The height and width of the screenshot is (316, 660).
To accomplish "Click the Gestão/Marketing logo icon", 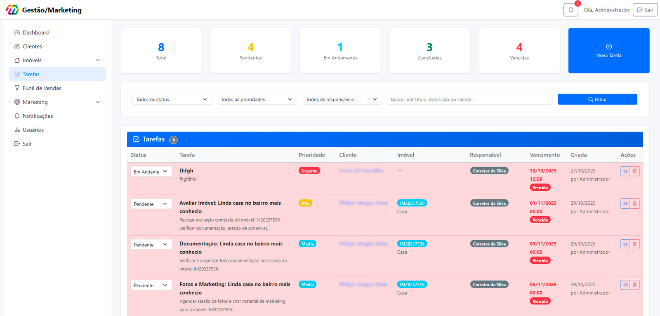I will pos(12,10).
